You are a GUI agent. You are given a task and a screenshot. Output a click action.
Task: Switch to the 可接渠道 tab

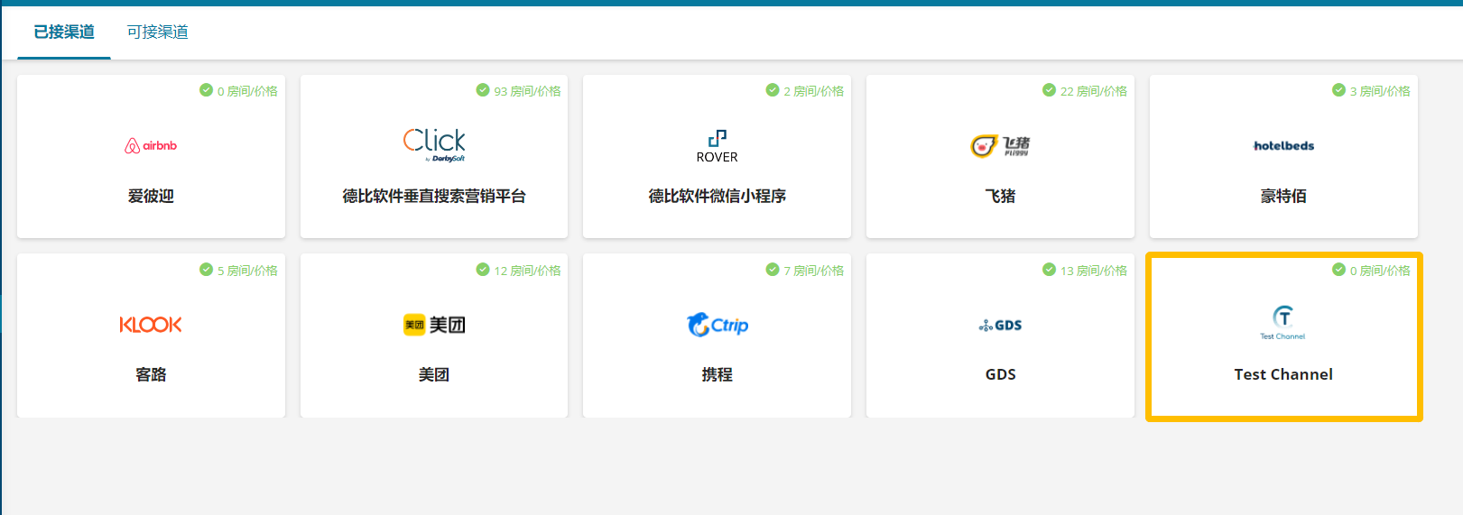pos(157,32)
